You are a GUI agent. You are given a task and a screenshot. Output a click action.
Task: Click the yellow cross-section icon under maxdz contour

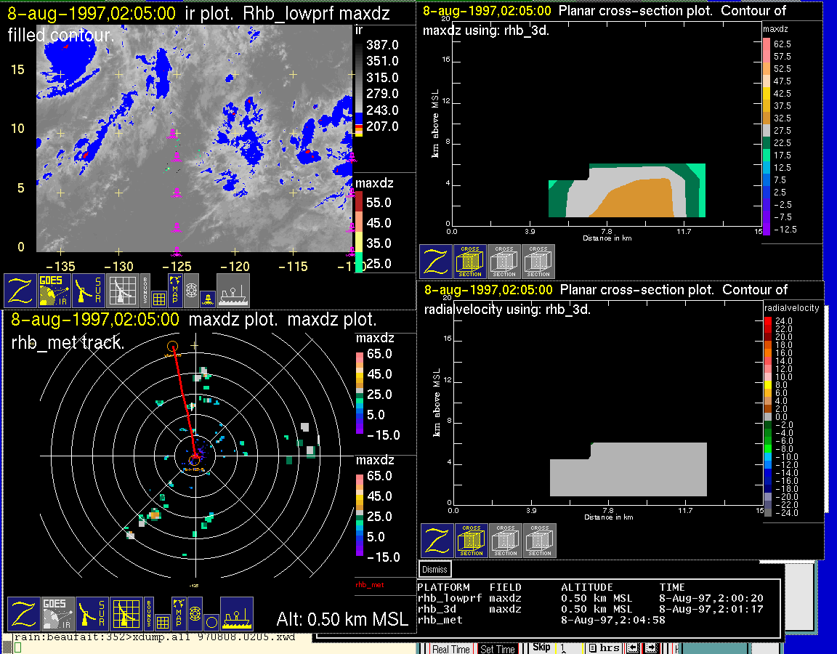[x=470, y=262]
